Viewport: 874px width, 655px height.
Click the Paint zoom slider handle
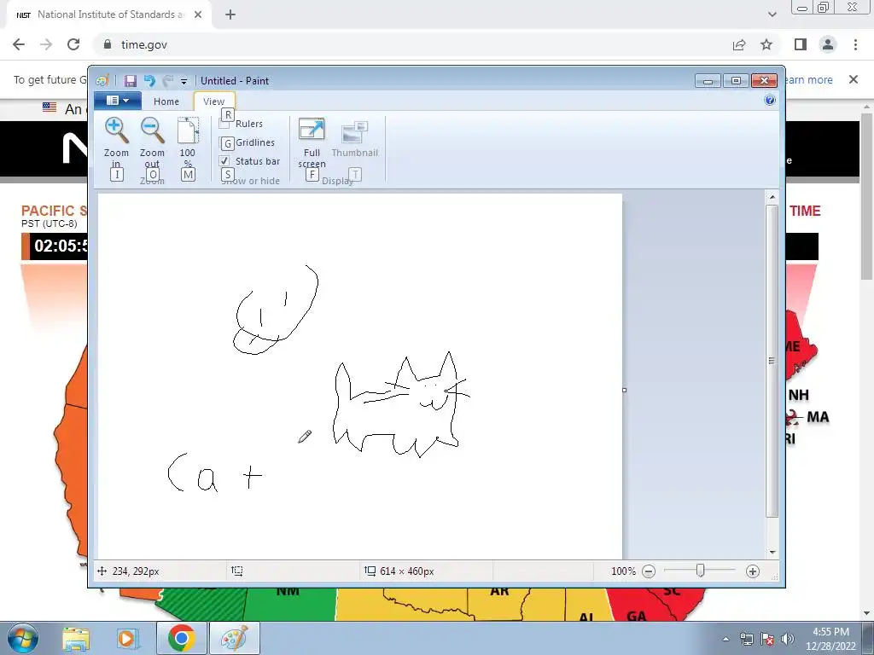700,571
